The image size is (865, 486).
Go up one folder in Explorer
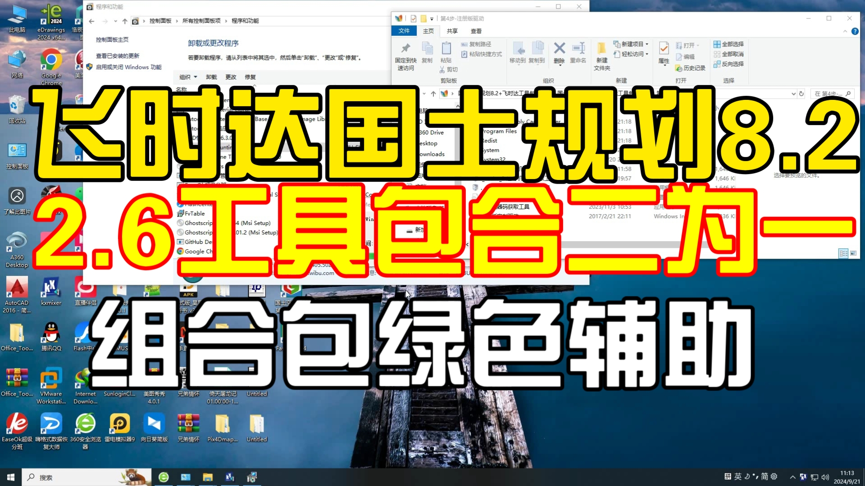point(433,94)
